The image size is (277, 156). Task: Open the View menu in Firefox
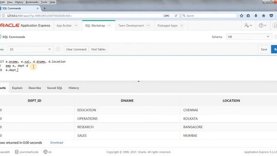pos(10,2)
